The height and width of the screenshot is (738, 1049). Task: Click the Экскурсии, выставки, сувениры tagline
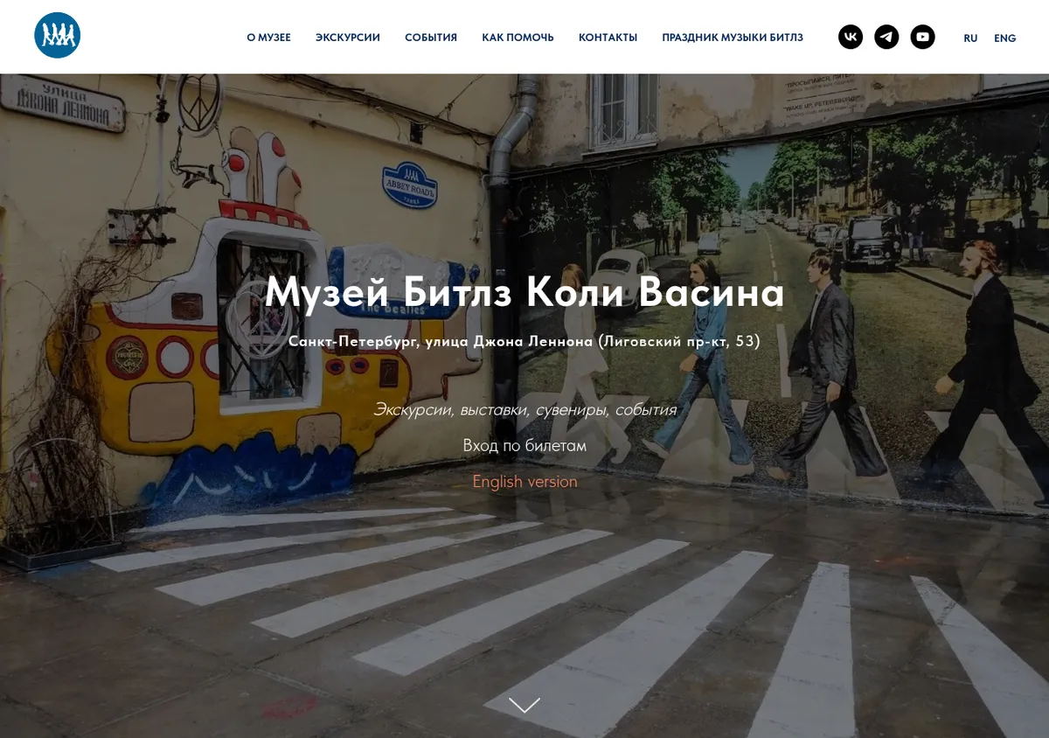pos(524,409)
